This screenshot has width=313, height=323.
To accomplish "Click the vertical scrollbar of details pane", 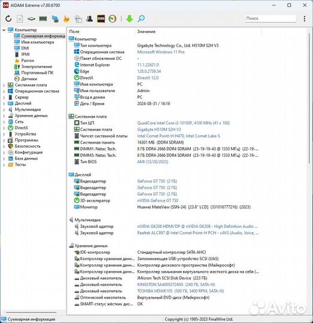I will [309, 99].
